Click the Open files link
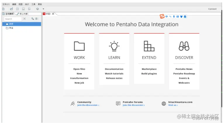Viewport: 223px width, 123px height. (79, 69)
